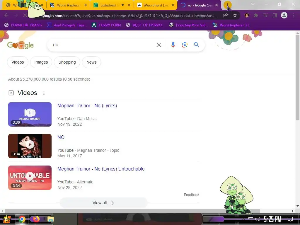Image resolution: width=300 pixels, height=225 pixels.
Task: Open network icon in system tray
Action: 250,219
